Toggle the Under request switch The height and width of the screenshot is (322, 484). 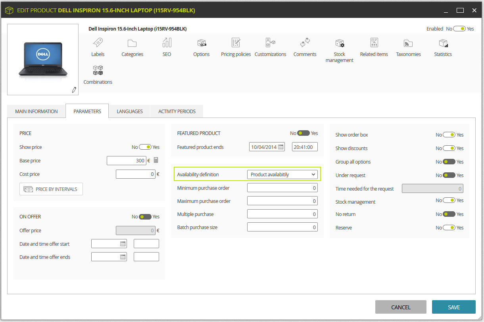coord(449,175)
